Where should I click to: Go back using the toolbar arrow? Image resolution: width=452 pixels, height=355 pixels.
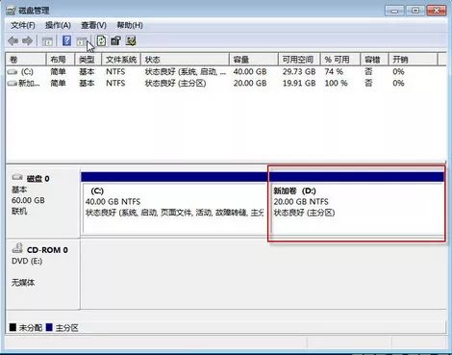click(13, 41)
